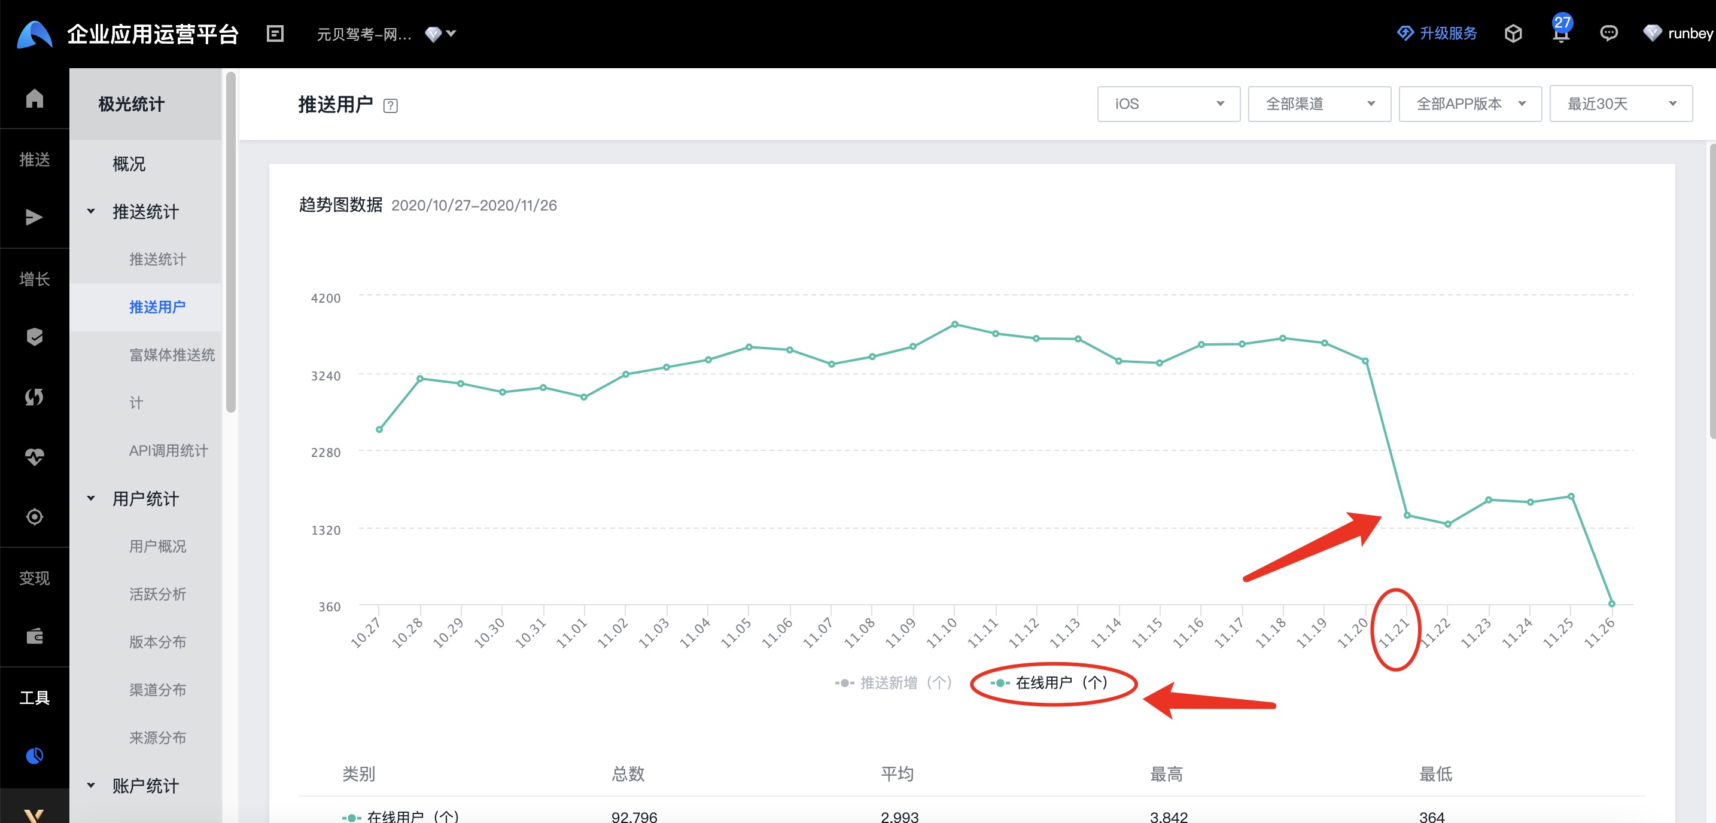Click the heartbeat monitor icon in sidebar

tap(35, 457)
